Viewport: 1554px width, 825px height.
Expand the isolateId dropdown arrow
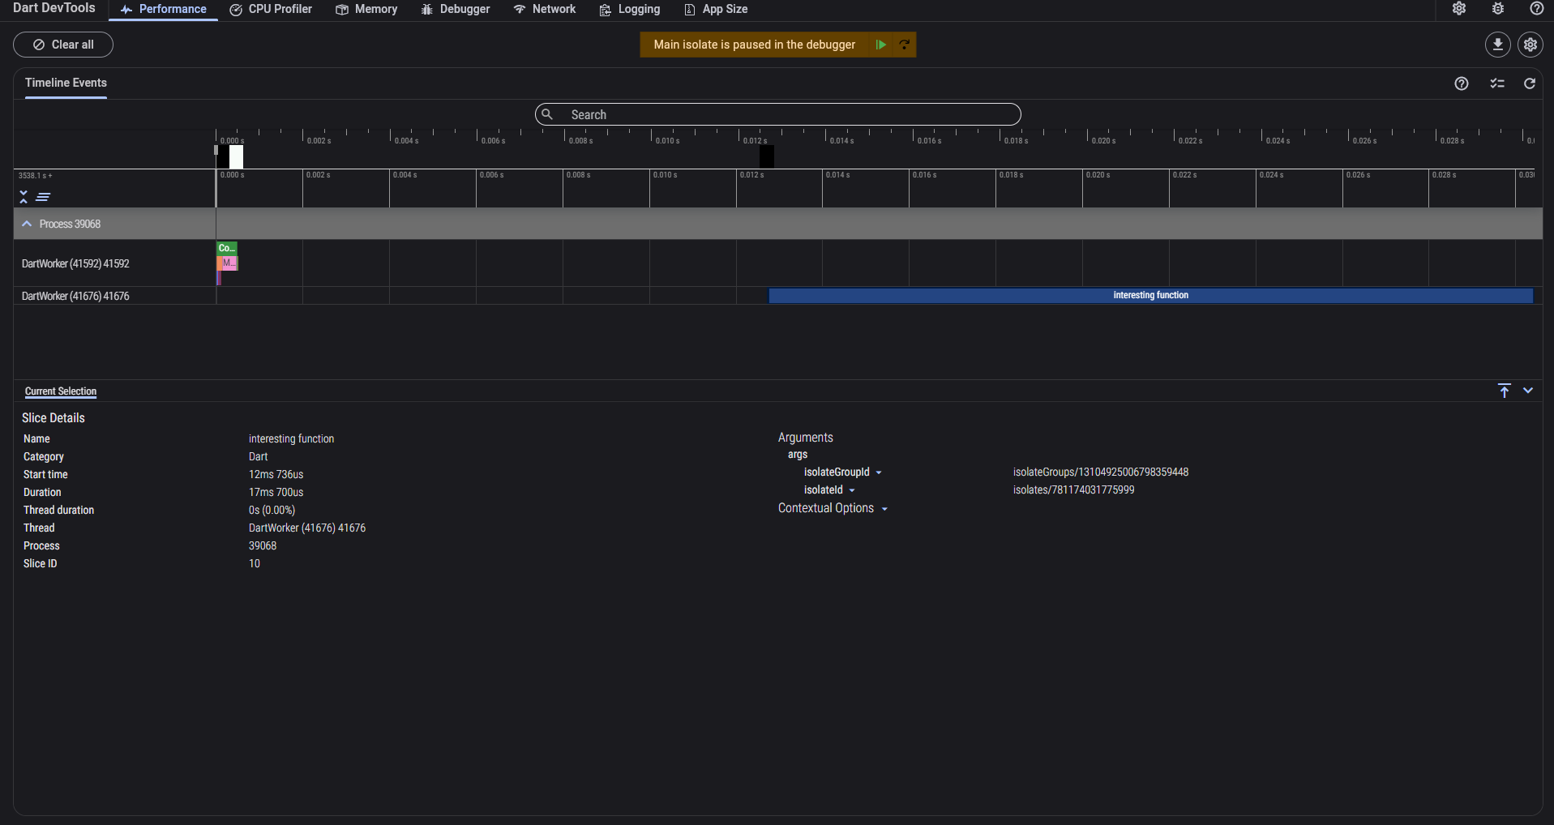(852, 490)
